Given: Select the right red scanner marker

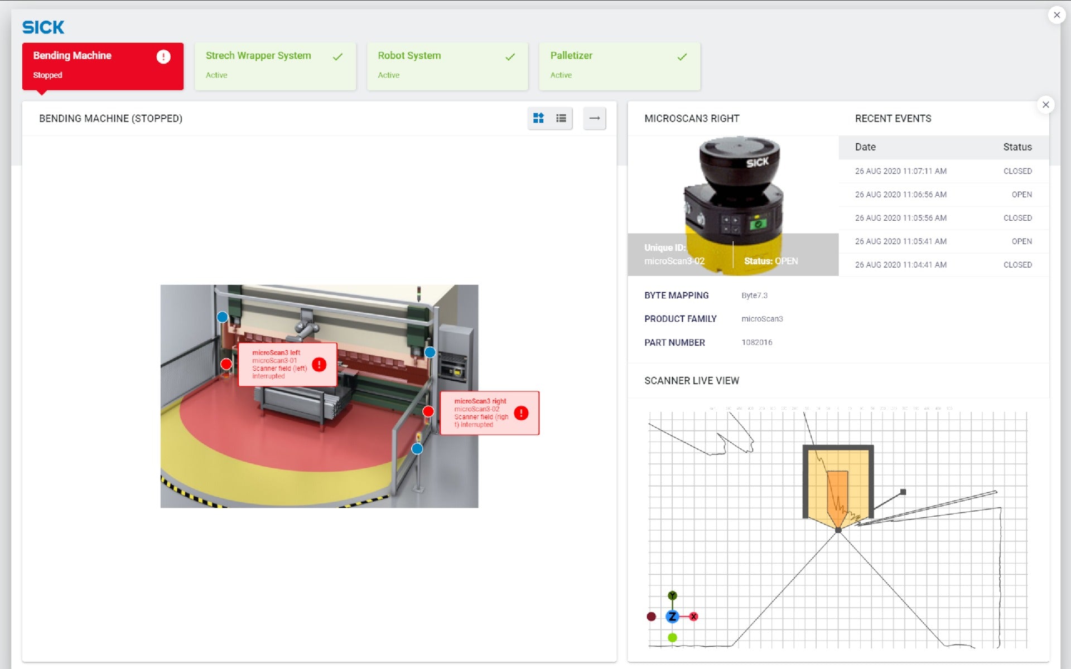Looking at the screenshot, I should point(428,411).
